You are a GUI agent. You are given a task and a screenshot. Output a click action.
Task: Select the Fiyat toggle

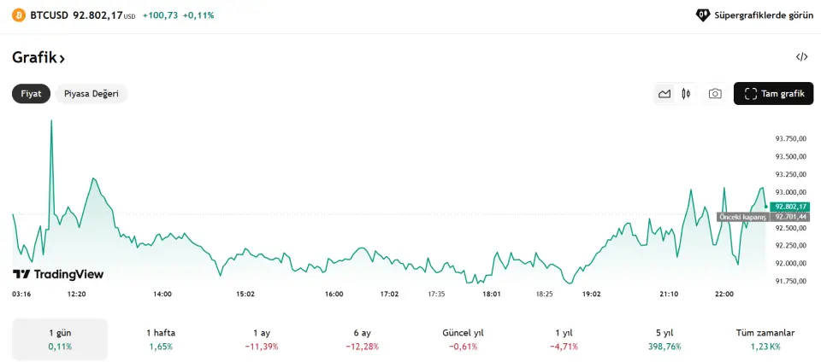tap(31, 94)
